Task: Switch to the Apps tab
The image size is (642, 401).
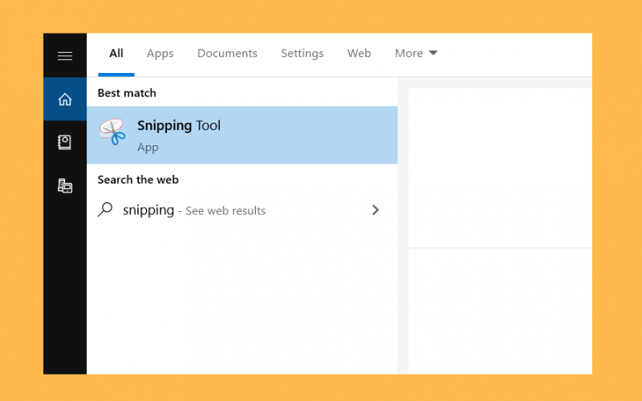Action: 160,54
